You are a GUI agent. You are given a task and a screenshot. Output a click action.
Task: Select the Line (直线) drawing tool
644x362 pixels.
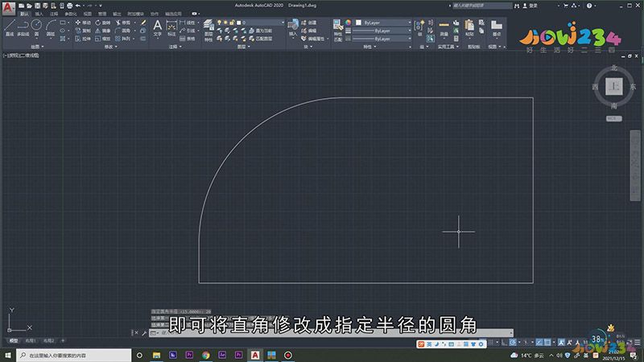coord(10,28)
